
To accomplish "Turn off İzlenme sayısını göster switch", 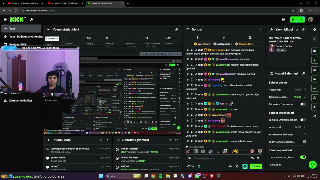I will pos(303,157).
